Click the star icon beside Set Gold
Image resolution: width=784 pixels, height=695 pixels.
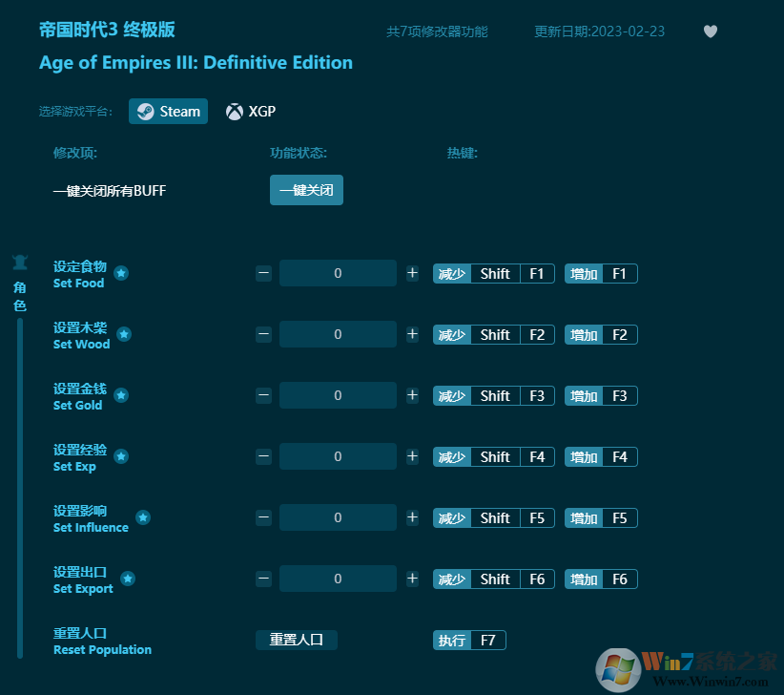(x=121, y=395)
